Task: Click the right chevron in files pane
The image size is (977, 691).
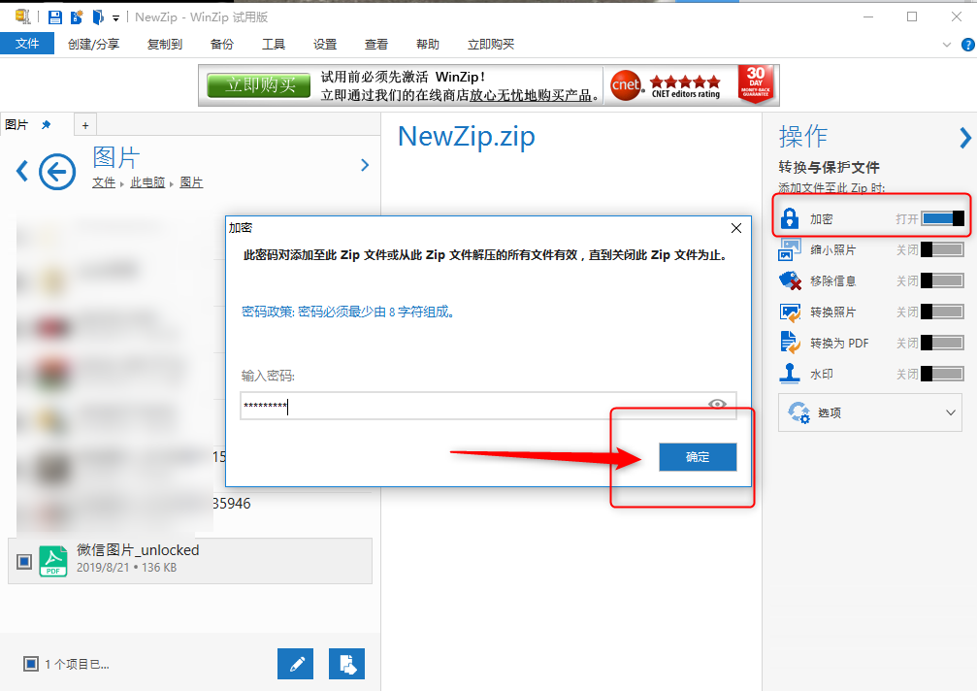Action: (365, 165)
